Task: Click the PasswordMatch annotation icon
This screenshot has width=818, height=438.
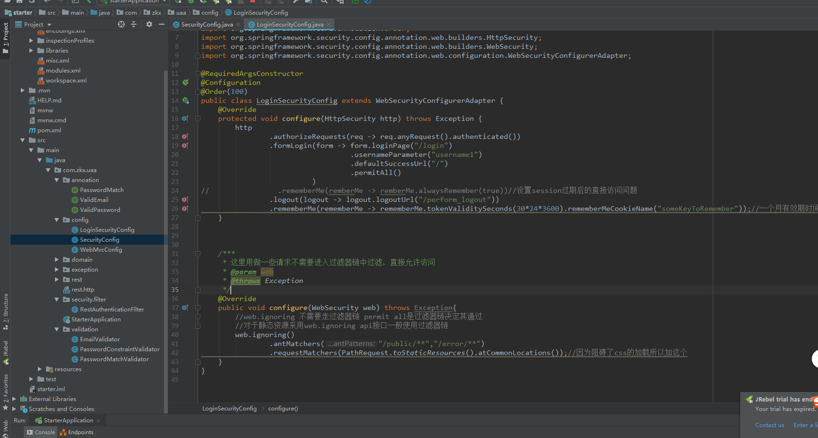Action: point(75,190)
